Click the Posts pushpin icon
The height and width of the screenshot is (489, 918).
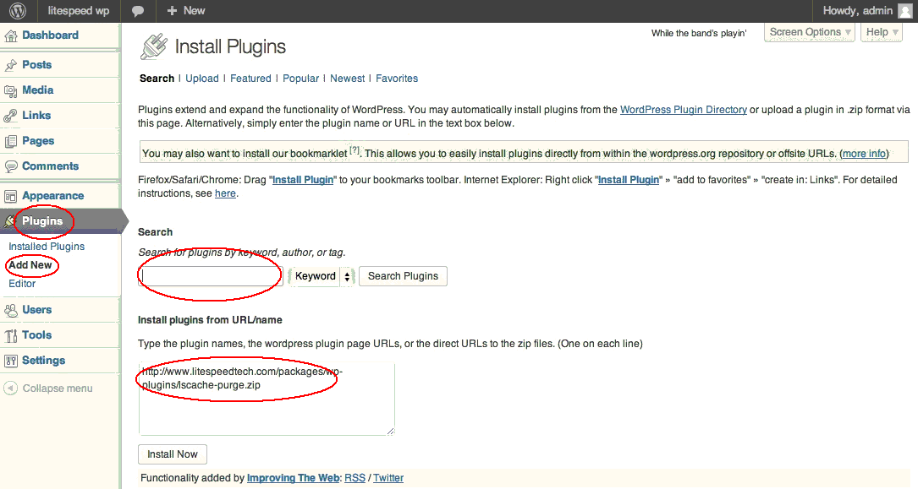[10, 65]
